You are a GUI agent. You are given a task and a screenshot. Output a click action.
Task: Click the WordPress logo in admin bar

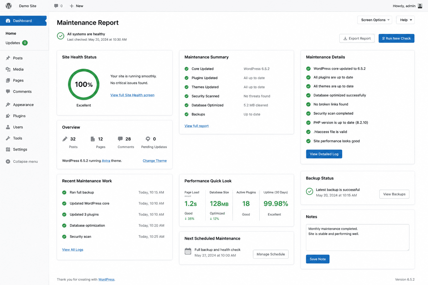click(9, 6)
